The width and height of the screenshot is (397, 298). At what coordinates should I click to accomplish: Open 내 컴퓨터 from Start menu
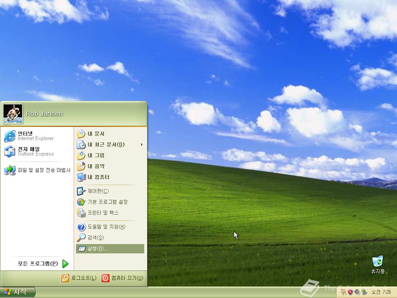(x=110, y=177)
